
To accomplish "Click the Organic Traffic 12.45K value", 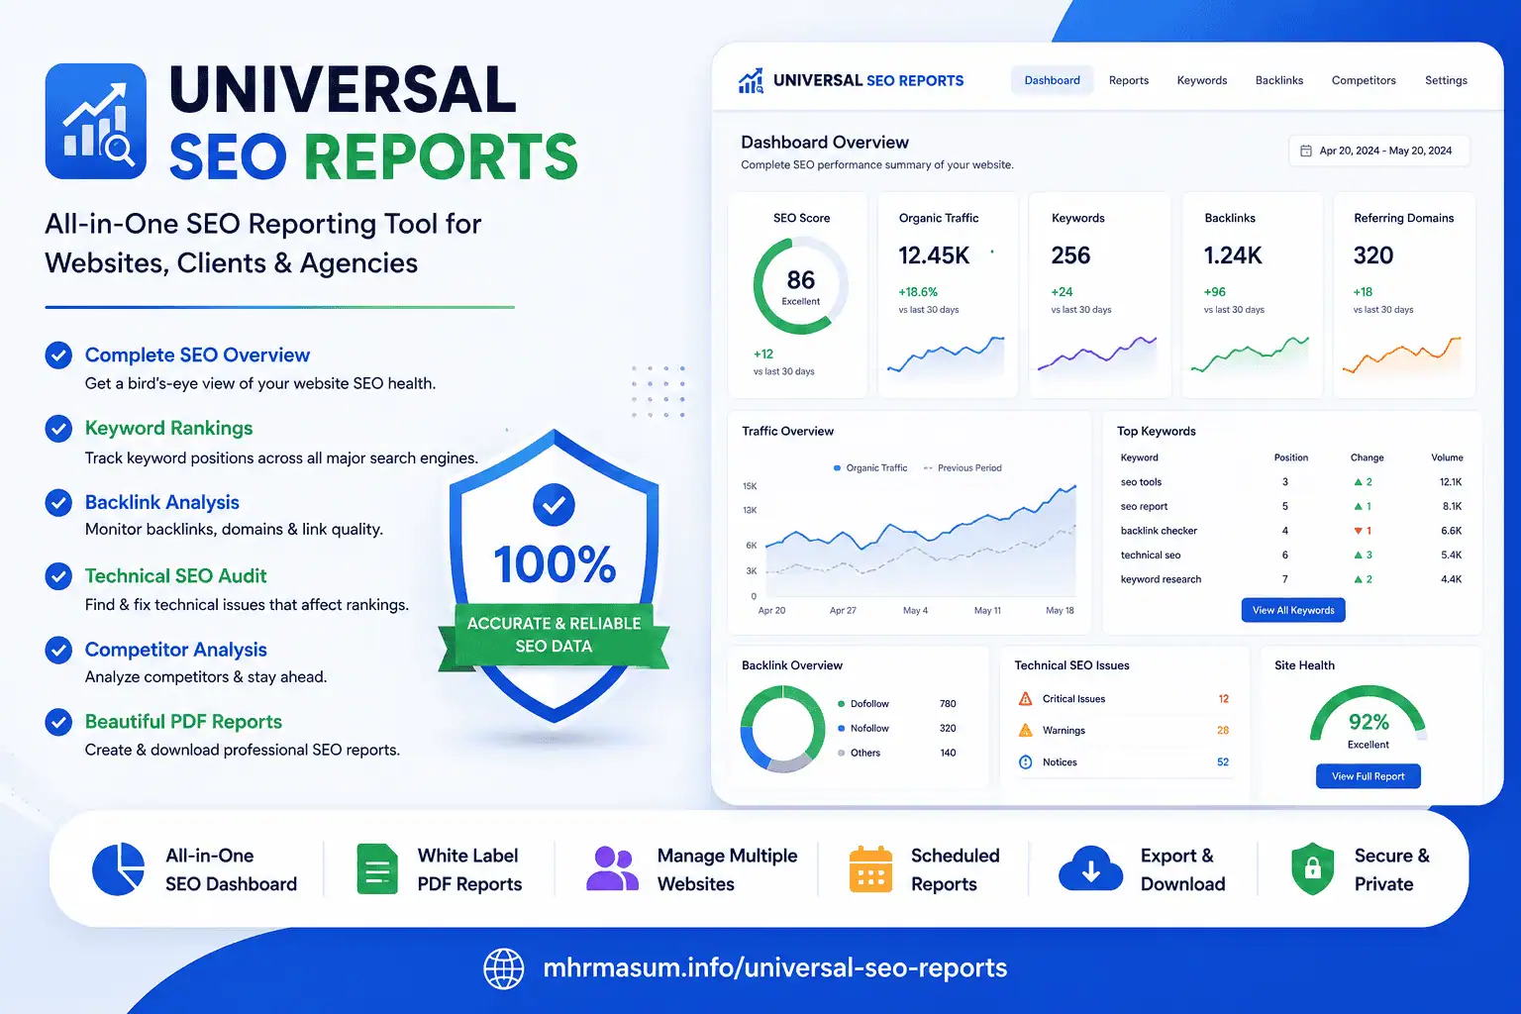I will point(934,255).
